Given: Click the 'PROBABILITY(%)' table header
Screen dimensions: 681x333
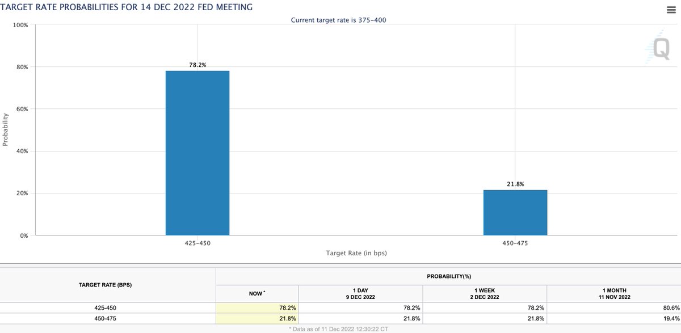Looking at the screenshot, I should [448, 276].
